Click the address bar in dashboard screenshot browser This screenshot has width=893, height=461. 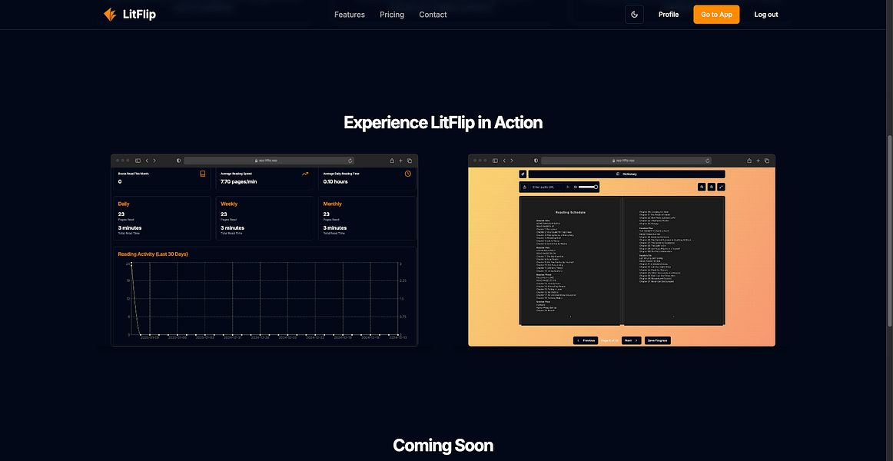pos(269,161)
